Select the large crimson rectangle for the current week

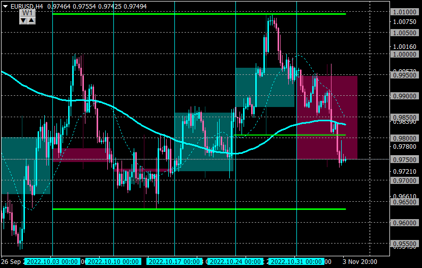tap(327, 118)
